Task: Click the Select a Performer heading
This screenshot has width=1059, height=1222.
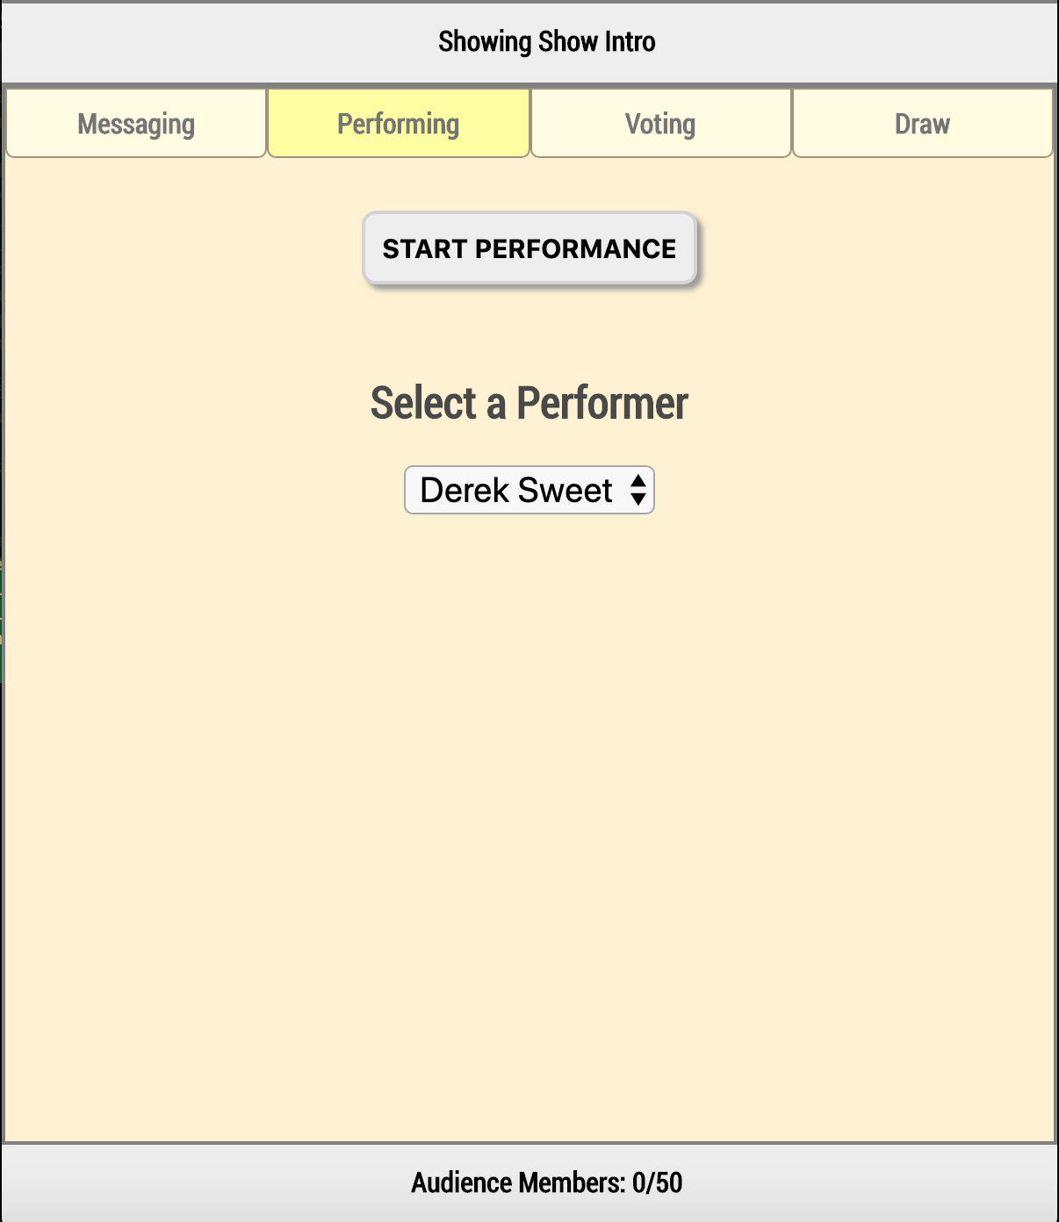Action: click(x=529, y=403)
